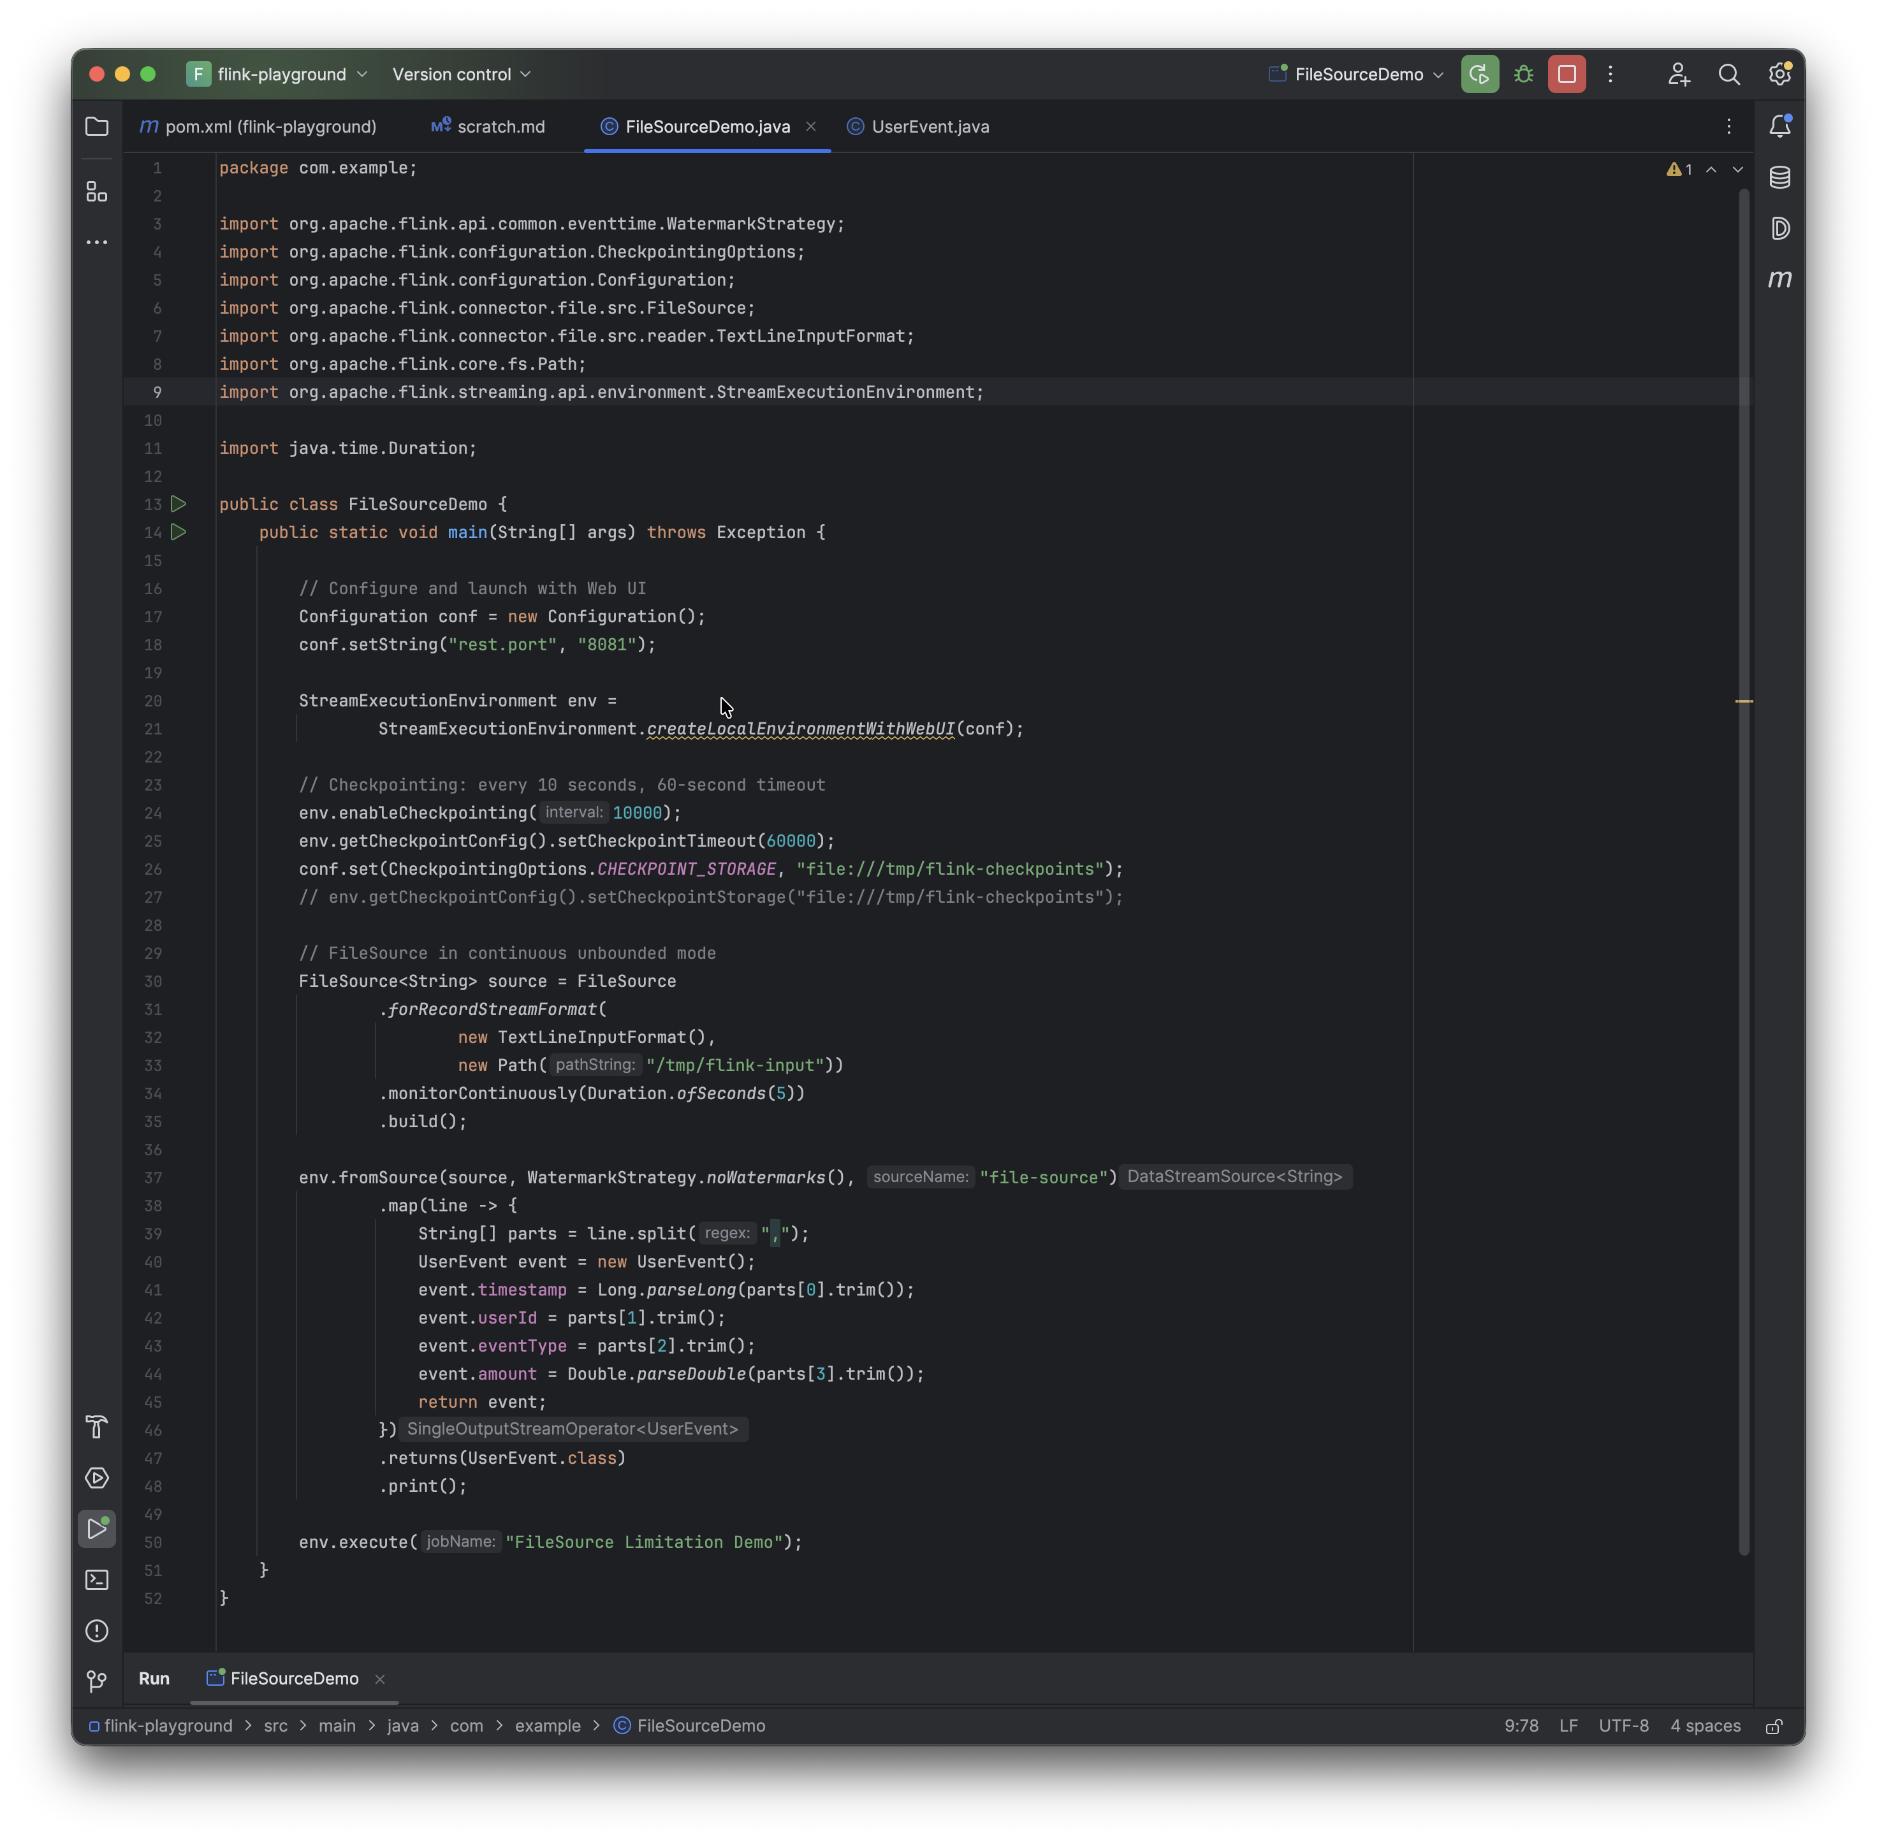This screenshot has width=1877, height=1840.
Task: Click main in breadcrumb bar
Action: click(x=337, y=1726)
